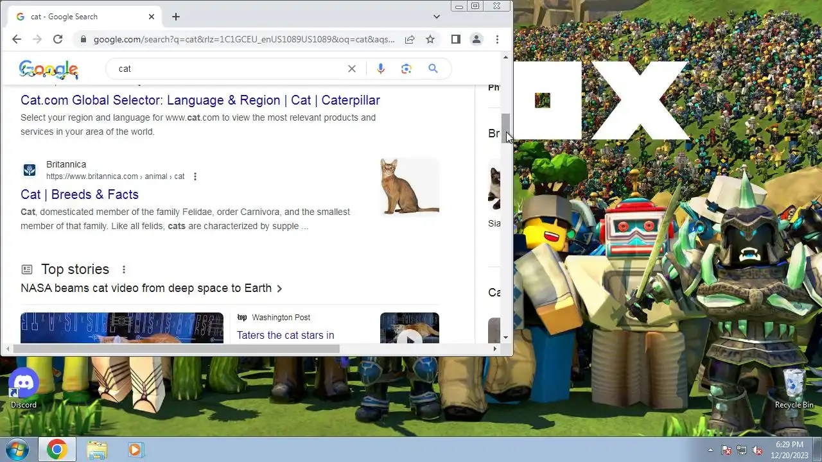Show hidden tray icons arrow
The image size is (822, 462).
pos(710,450)
